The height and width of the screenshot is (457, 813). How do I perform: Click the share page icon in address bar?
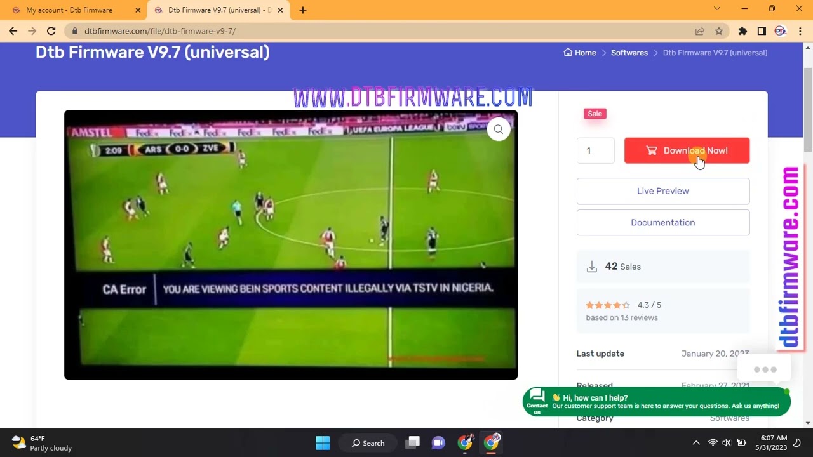tap(699, 31)
